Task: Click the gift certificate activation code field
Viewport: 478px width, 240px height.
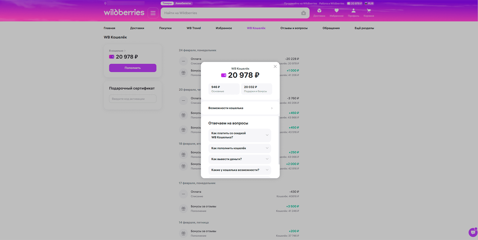Action: pos(133,99)
